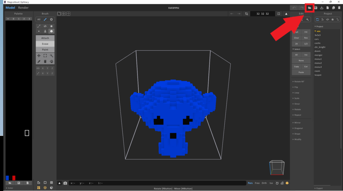Activate the Move tool with four arrows

(39, 56)
